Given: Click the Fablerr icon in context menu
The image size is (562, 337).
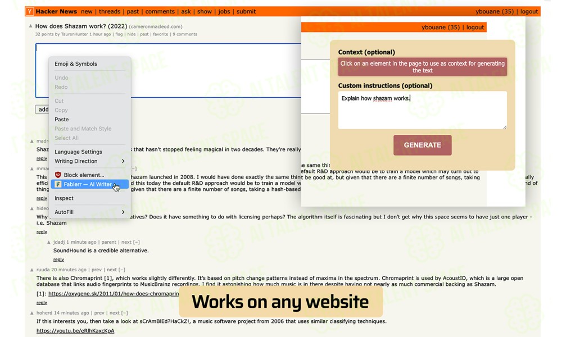Looking at the screenshot, I should click(58, 184).
